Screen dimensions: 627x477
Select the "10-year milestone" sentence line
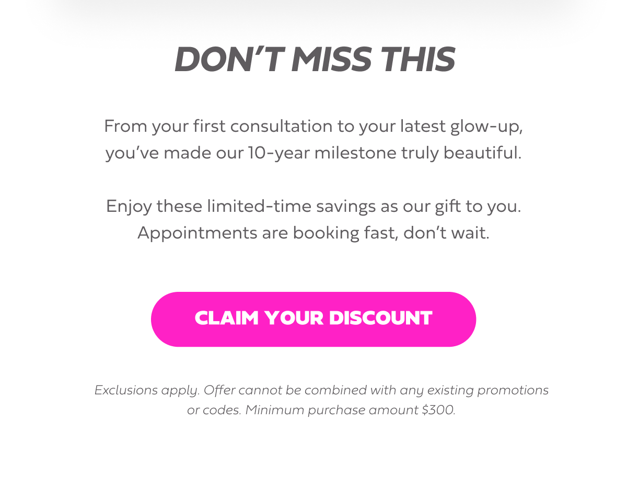point(313,154)
